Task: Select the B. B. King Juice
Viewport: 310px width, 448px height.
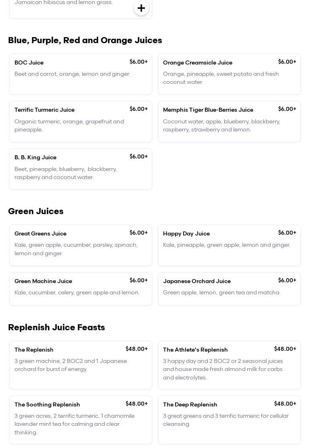Action: [x=81, y=169]
